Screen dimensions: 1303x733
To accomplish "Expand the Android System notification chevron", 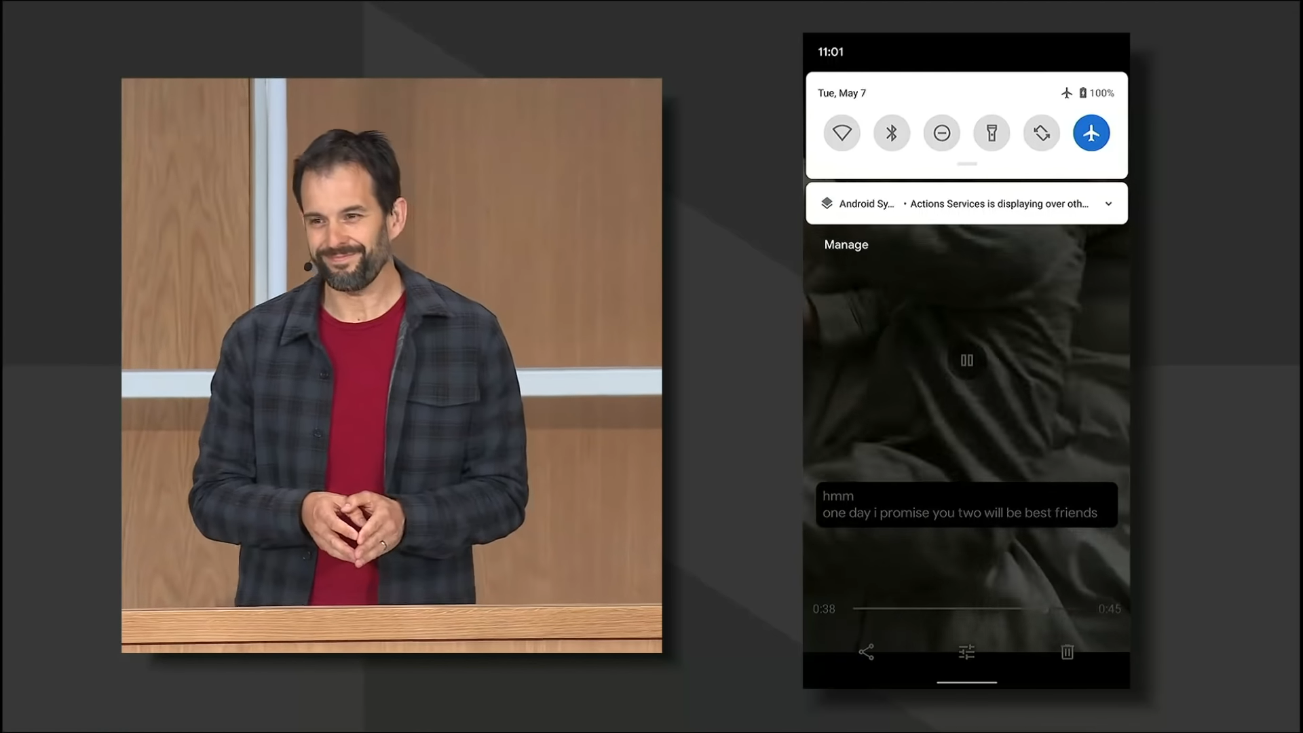I will tap(1108, 204).
